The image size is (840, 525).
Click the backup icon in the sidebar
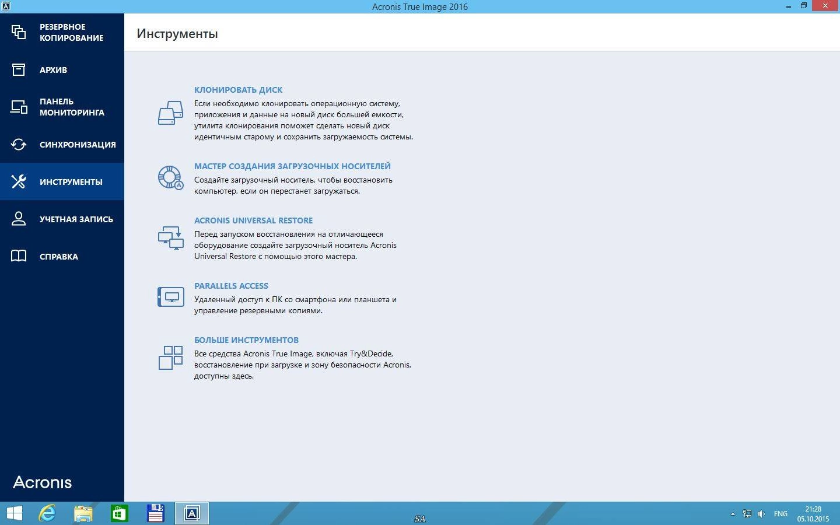(19, 32)
